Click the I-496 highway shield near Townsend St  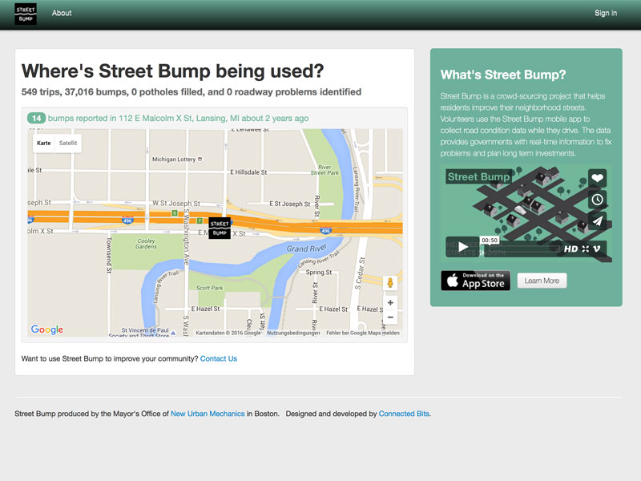127,220
